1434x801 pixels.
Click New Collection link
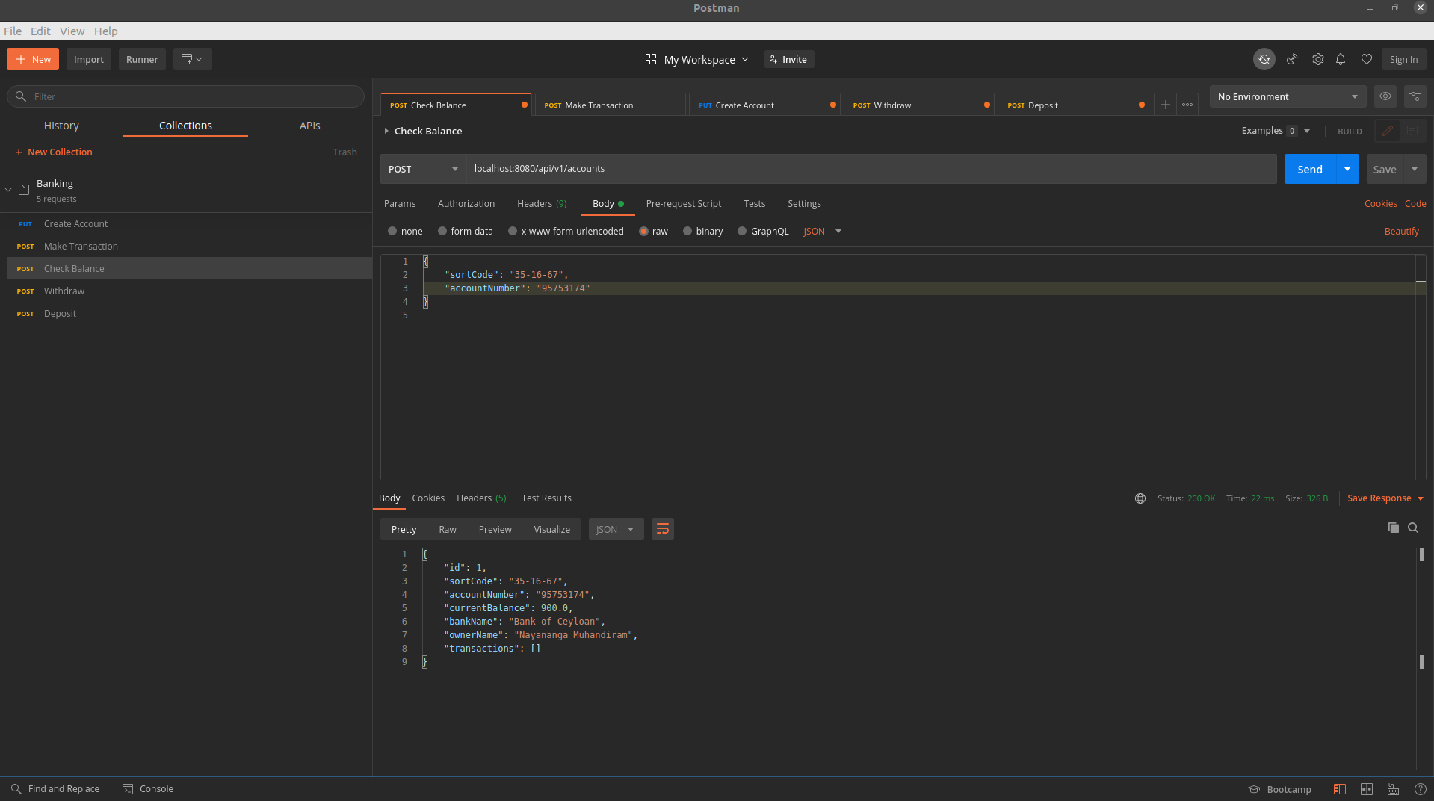click(53, 152)
